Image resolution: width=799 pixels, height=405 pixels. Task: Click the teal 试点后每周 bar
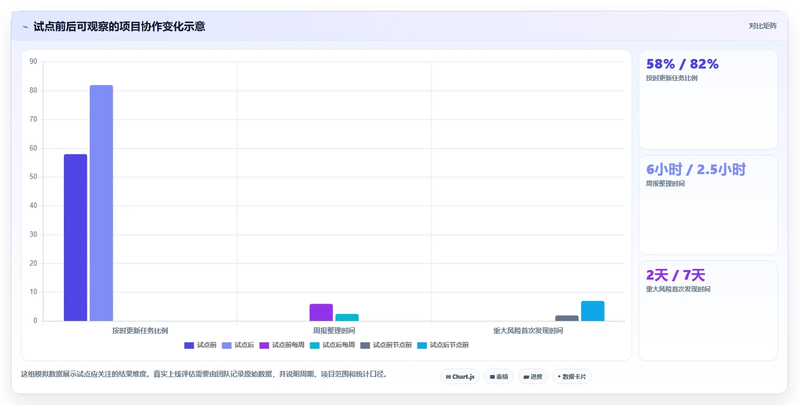coord(347,317)
